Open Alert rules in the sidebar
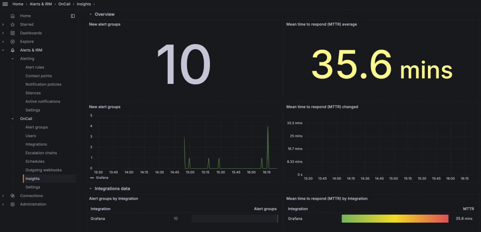The image size is (481, 232). pyautogui.click(x=35, y=67)
